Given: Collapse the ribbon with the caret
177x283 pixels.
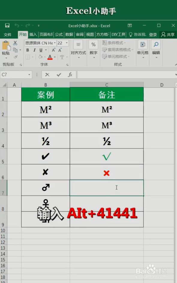Looking at the screenshot, I should tap(176, 64).
